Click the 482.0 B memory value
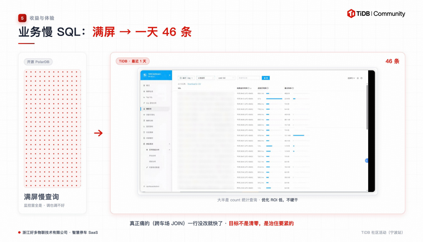 (287, 93)
